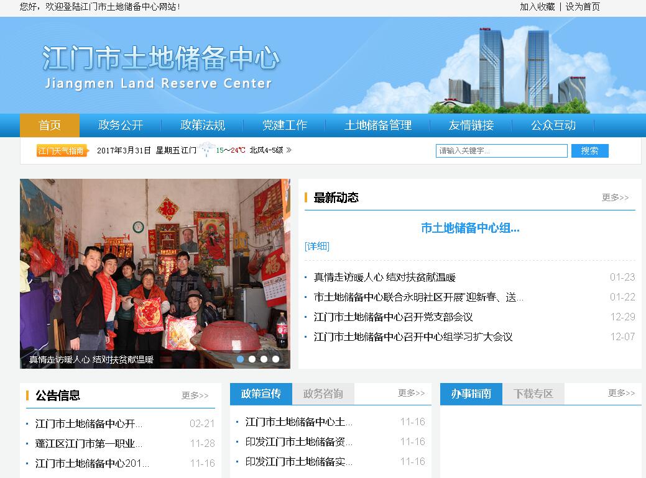Open news 江门市土地储备中心召开党支部会议
The width and height of the screenshot is (646, 478).
[393, 317]
